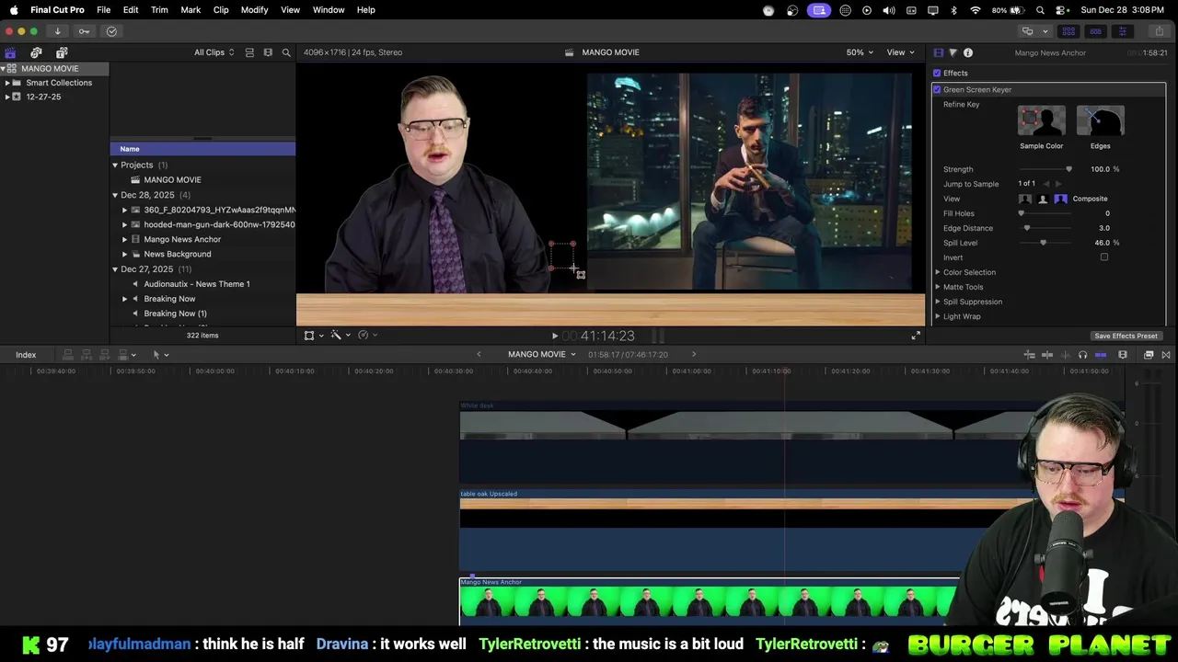Viewport: 1178px width, 662px height.
Task: Show the Photos and Audio sidebar
Action: [36, 52]
